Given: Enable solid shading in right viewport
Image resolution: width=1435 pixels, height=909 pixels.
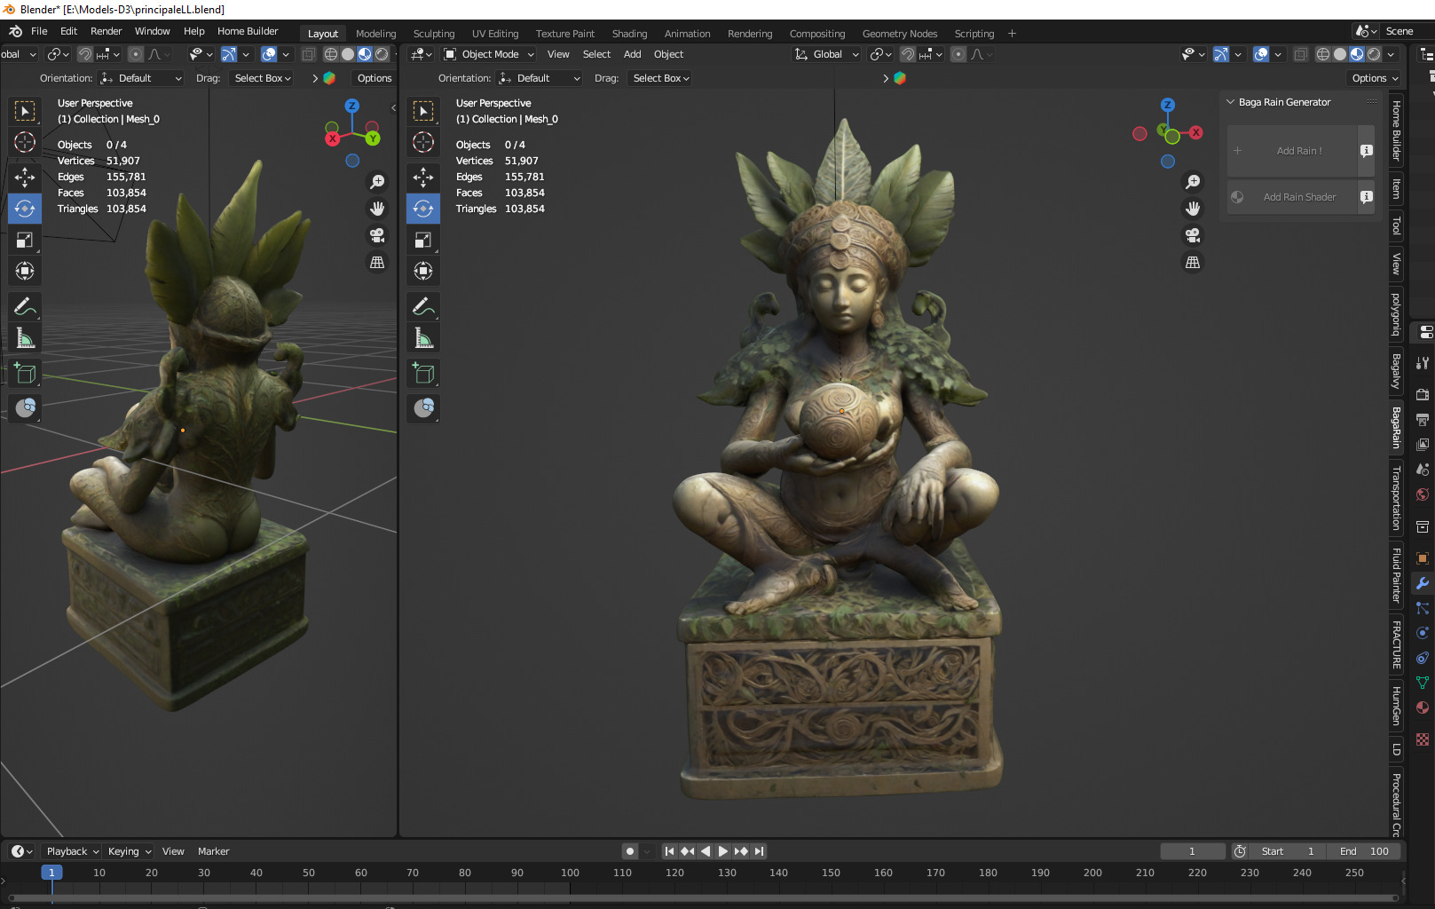Looking at the screenshot, I should pos(1340,54).
